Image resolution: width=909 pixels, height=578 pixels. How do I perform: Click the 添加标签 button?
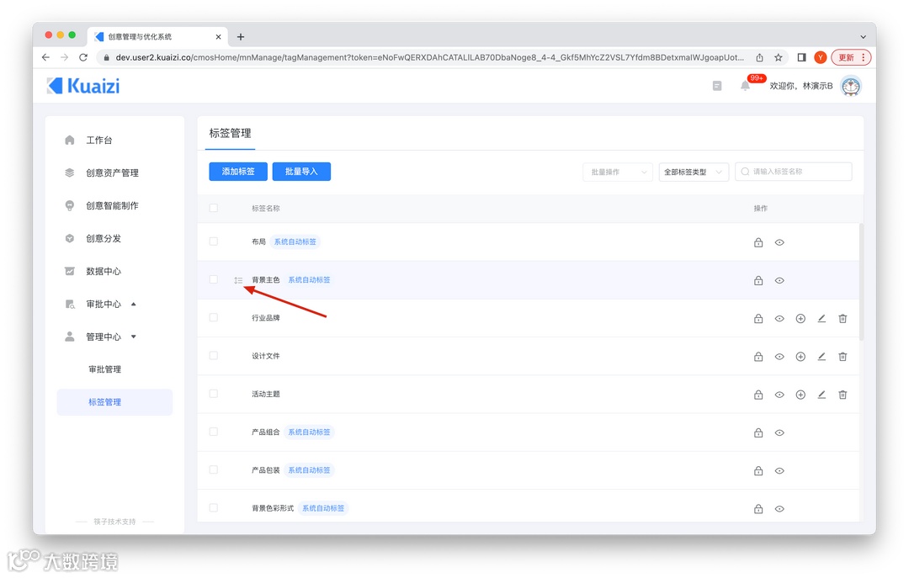(238, 172)
